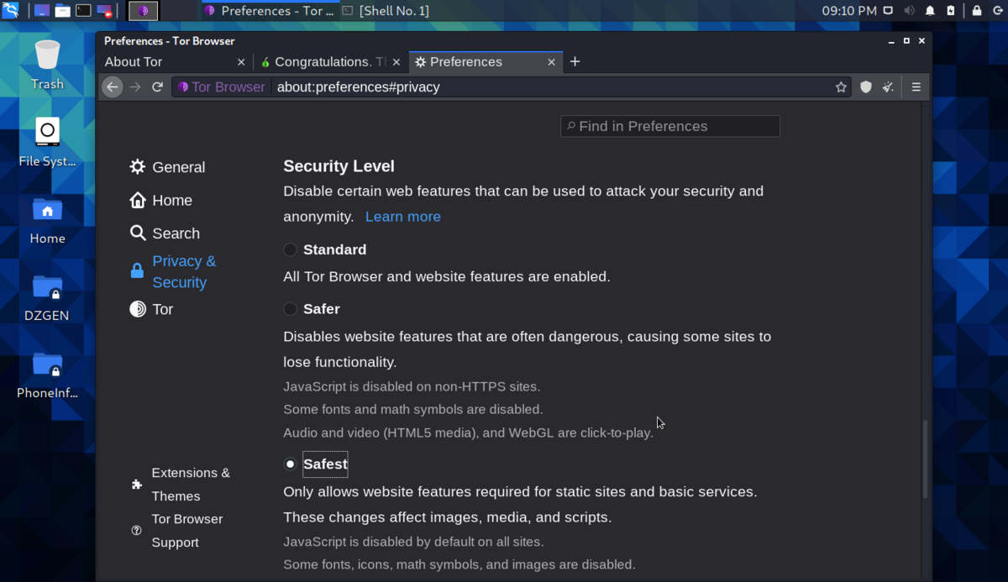Open Extensions & Themes link
1008x582 pixels.
point(181,485)
